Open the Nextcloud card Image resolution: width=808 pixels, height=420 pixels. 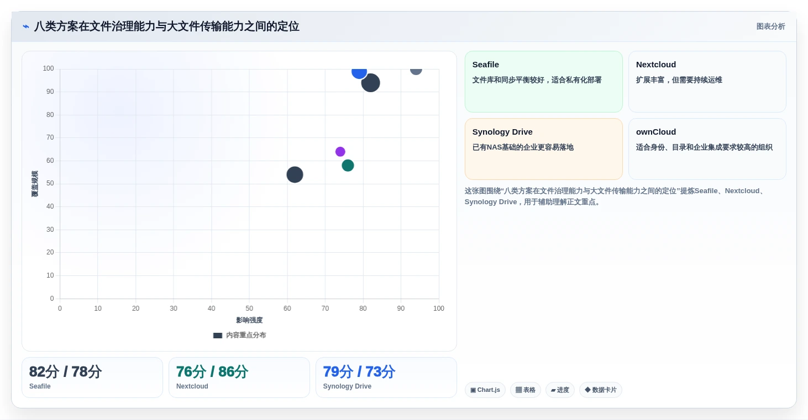click(x=707, y=82)
